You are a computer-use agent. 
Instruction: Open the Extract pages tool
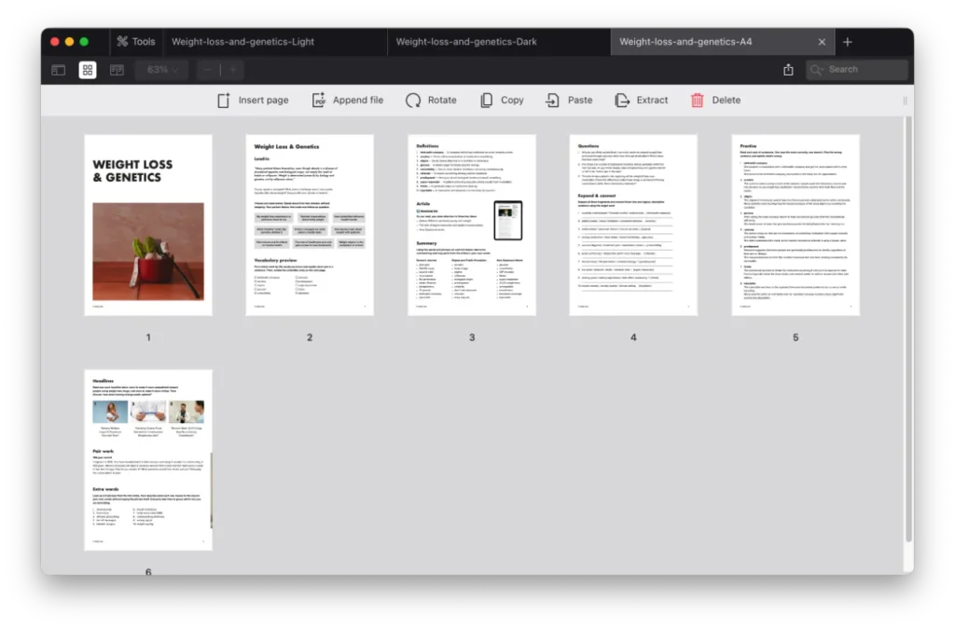point(642,100)
